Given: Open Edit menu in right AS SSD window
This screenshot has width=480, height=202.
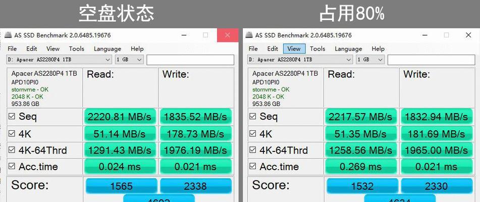Looking at the screenshot, I should (273, 48).
